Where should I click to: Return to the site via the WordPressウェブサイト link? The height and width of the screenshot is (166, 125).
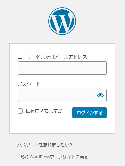[53, 157]
